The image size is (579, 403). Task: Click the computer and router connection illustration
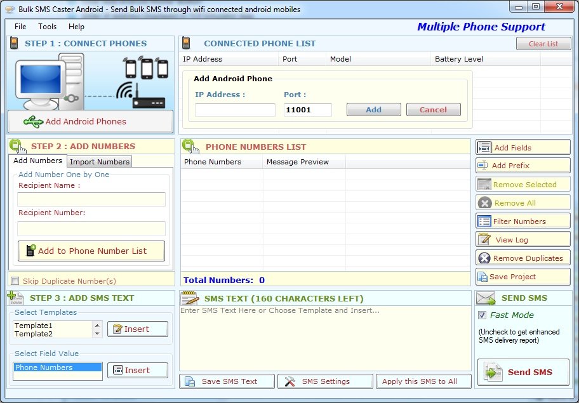click(x=91, y=81)
